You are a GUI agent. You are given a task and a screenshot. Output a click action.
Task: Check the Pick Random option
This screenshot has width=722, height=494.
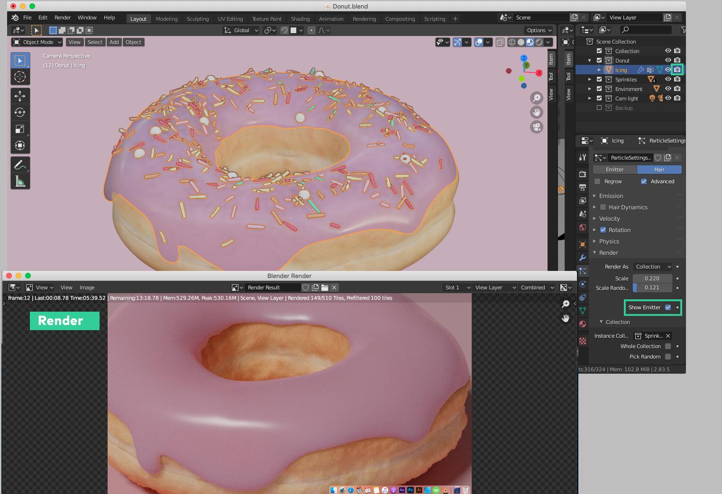(x=668, y=357)
